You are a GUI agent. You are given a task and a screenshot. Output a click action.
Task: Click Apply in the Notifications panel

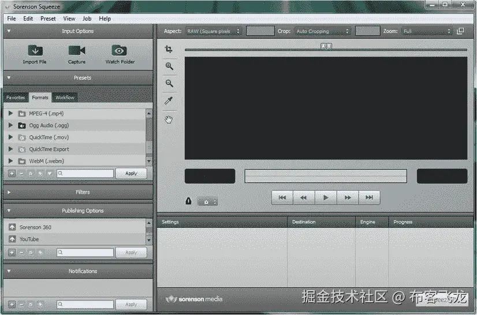coord(131,305)
